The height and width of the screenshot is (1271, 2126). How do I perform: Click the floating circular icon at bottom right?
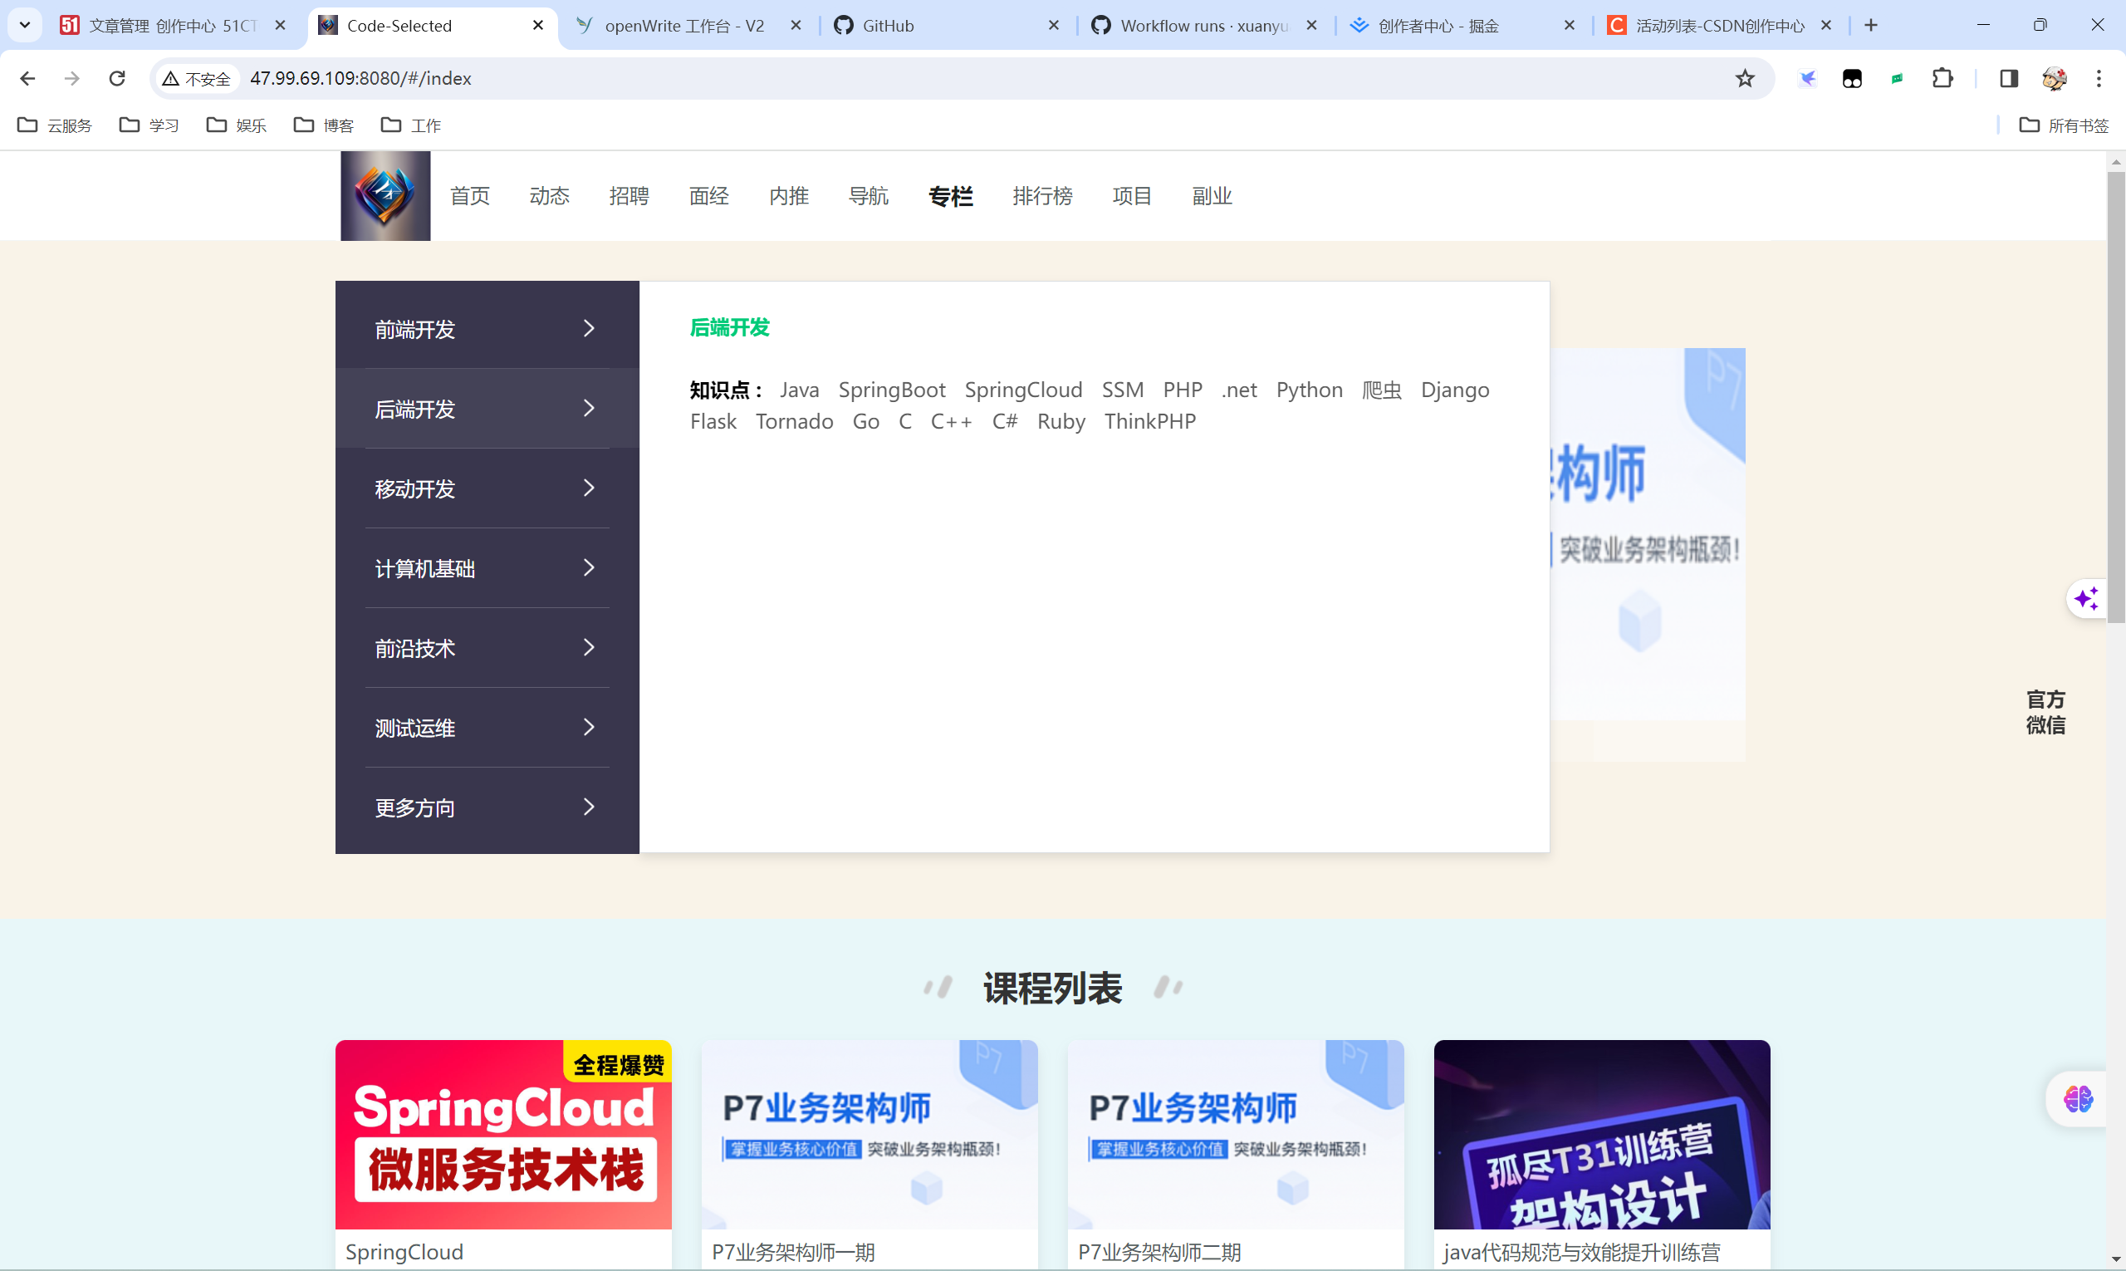(2077, 1098)
